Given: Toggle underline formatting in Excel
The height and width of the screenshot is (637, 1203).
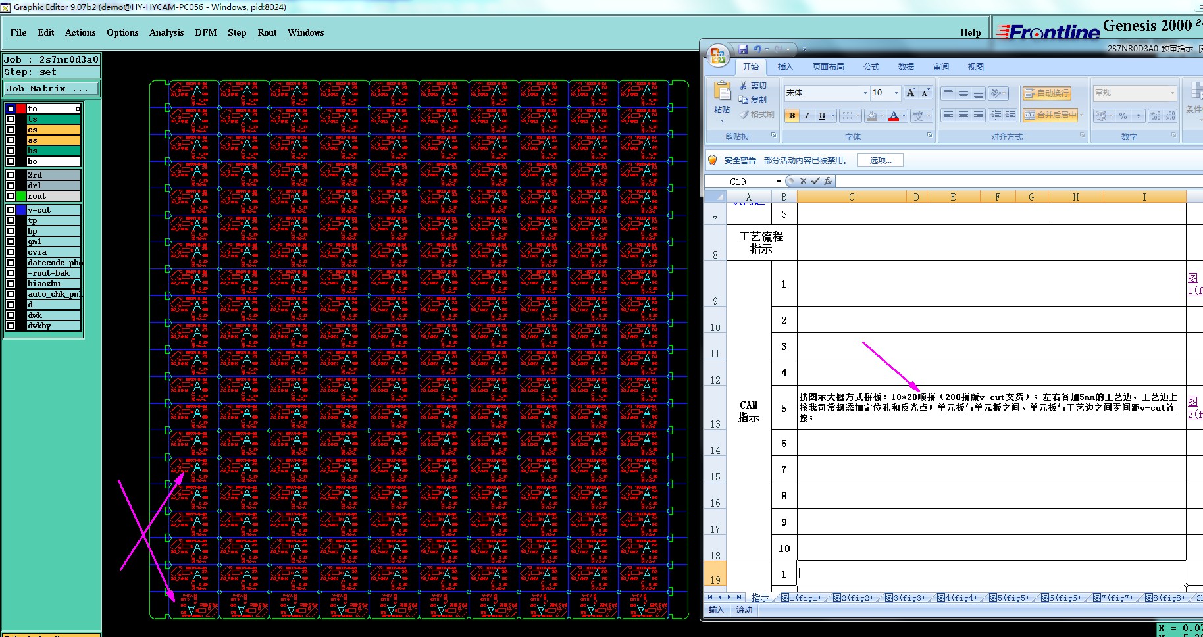Looking at the screenshot, I should click(x=822, y=116).
